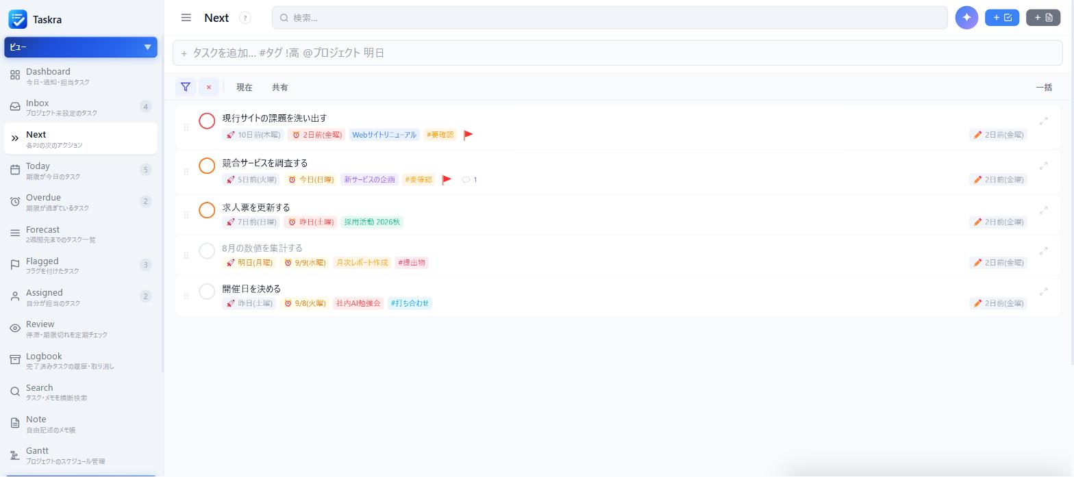Screen dimensions: 1074x477
Task: Complete task 開催日を決める
Action: tap(207, 292)
